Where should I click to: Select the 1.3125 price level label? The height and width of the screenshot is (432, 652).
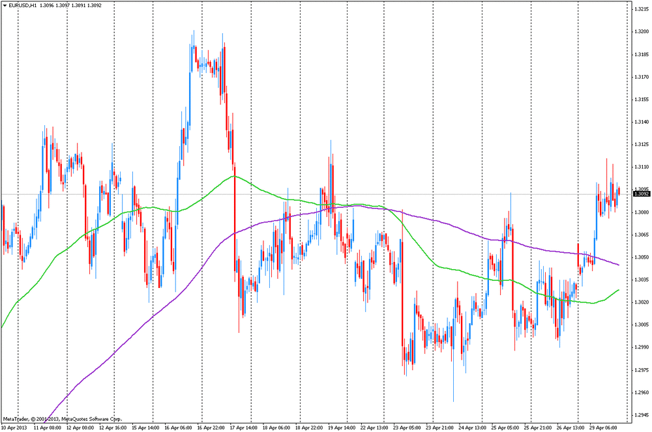pos(642,145)
